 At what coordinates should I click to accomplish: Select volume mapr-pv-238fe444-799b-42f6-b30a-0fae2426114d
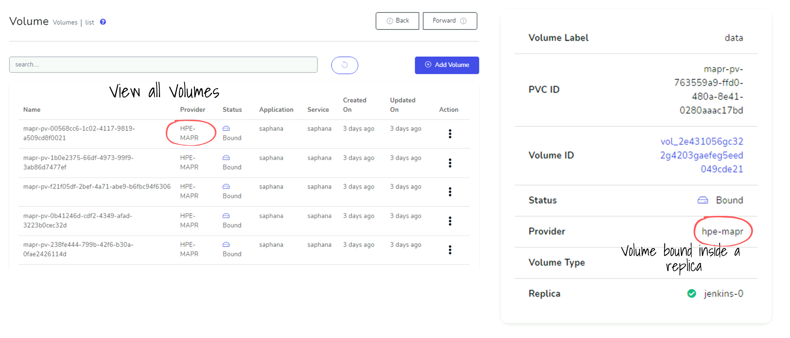click(78, 249)
